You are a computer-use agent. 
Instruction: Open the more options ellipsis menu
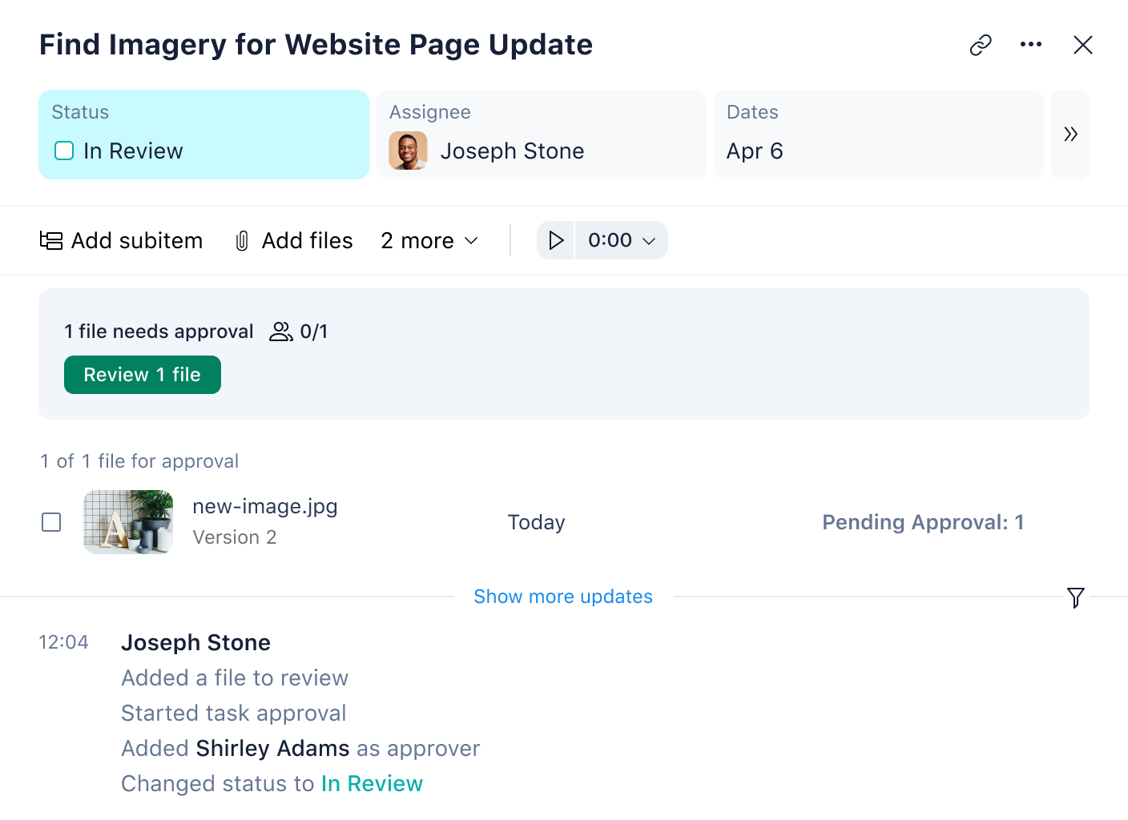[x=1031, y=45]
